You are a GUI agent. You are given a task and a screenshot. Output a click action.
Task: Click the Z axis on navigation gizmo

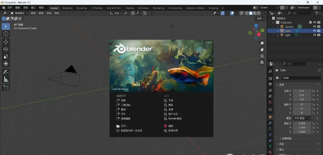pos(256,26)
